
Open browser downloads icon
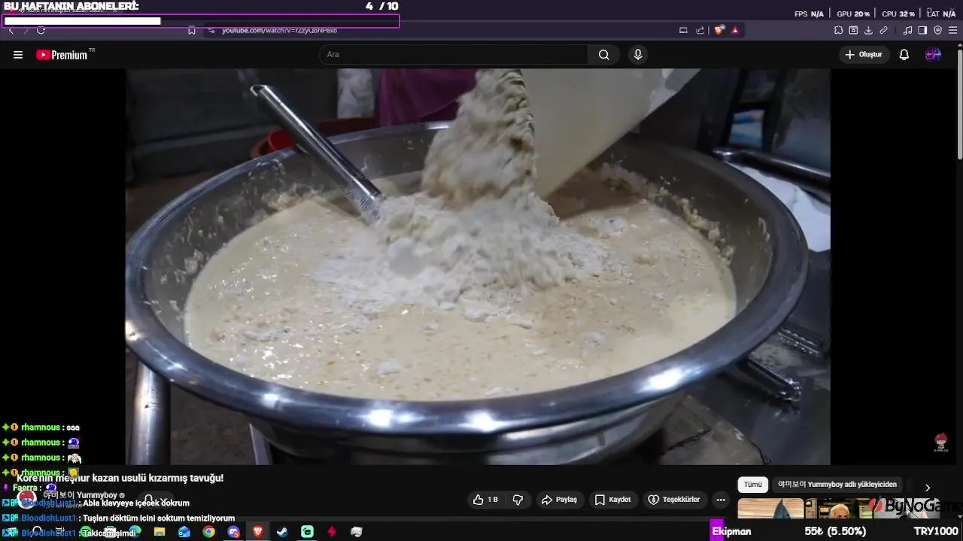click(x=868, y=30)
